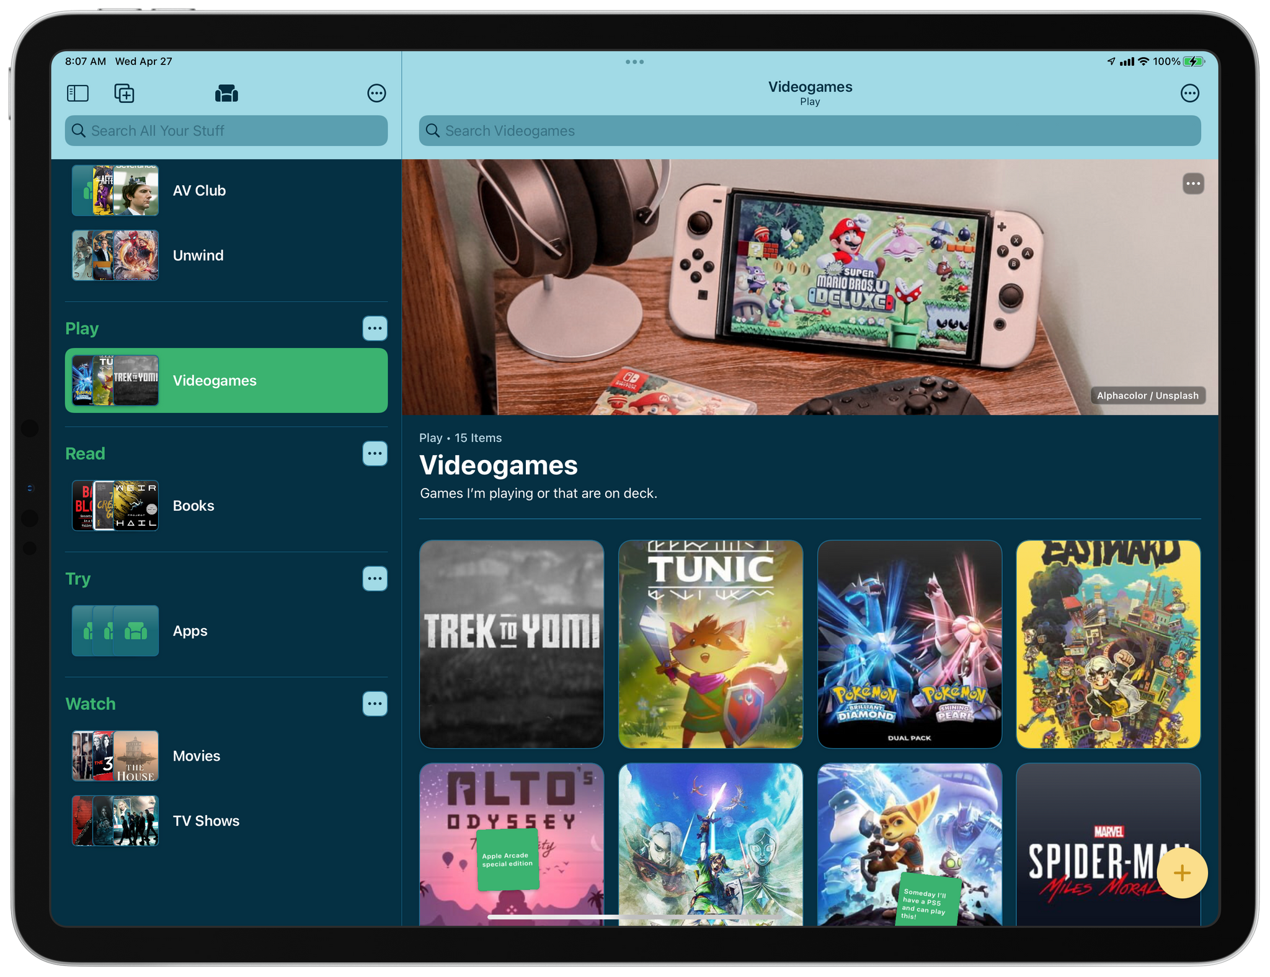Click the ellipsis icon on hero image

tap(1193, 183)
